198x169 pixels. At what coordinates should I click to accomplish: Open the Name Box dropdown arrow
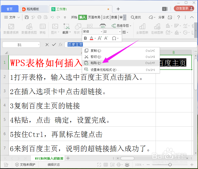pyautogui.click(x=39, y=45)
